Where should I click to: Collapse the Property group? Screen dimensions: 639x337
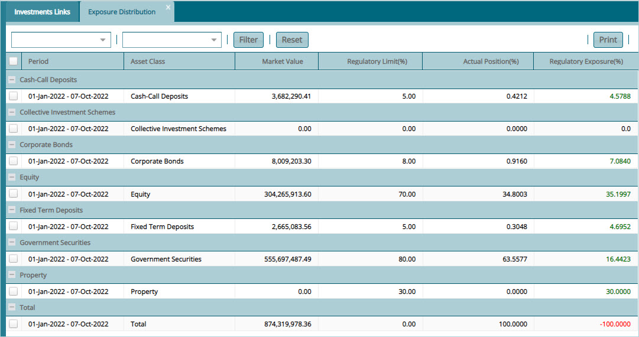pos(12,274)
